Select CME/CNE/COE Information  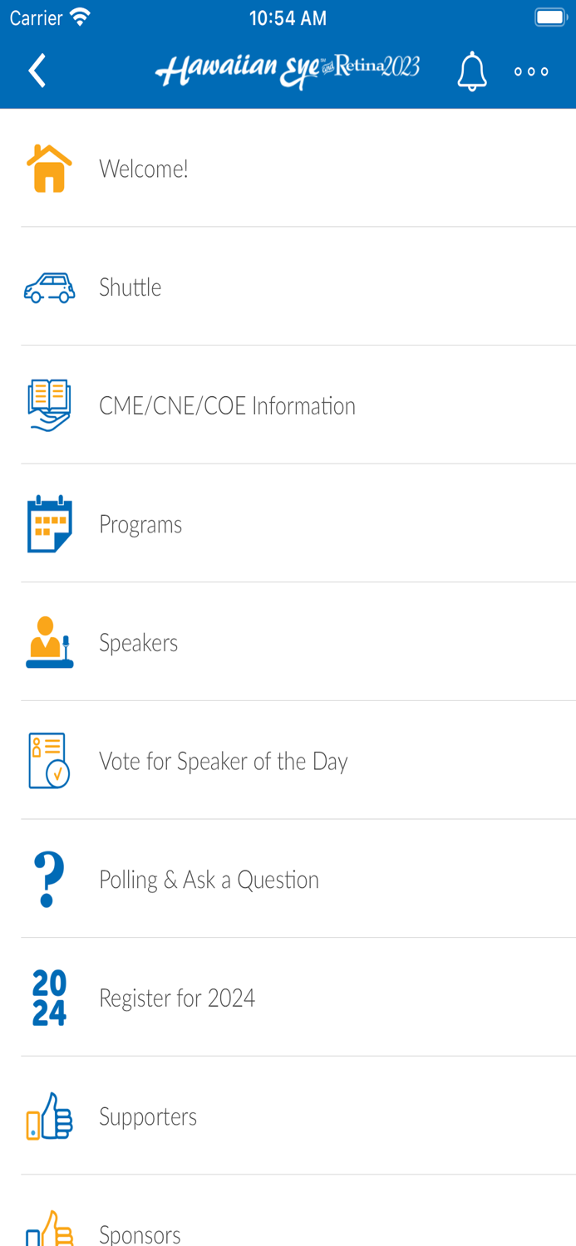pyautogui.click(x=227, y=405)
